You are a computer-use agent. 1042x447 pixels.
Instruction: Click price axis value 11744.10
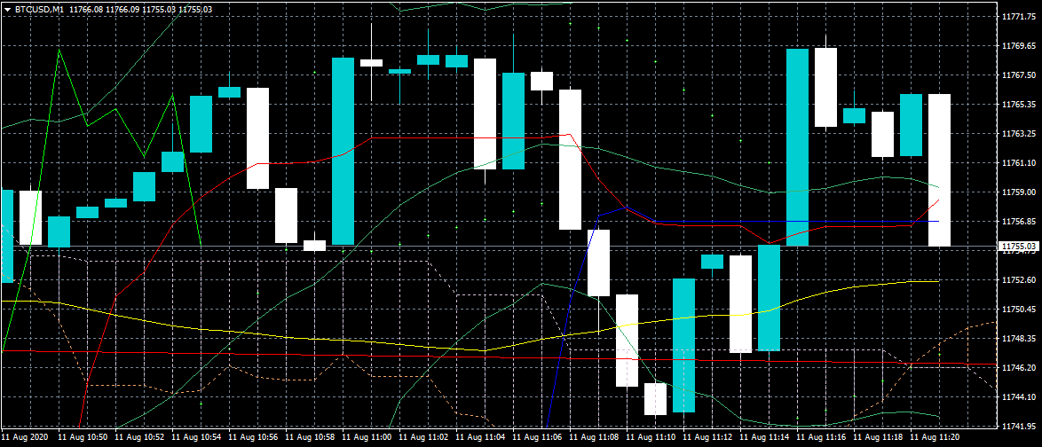pyautogui.click(x=1017, y=396)
